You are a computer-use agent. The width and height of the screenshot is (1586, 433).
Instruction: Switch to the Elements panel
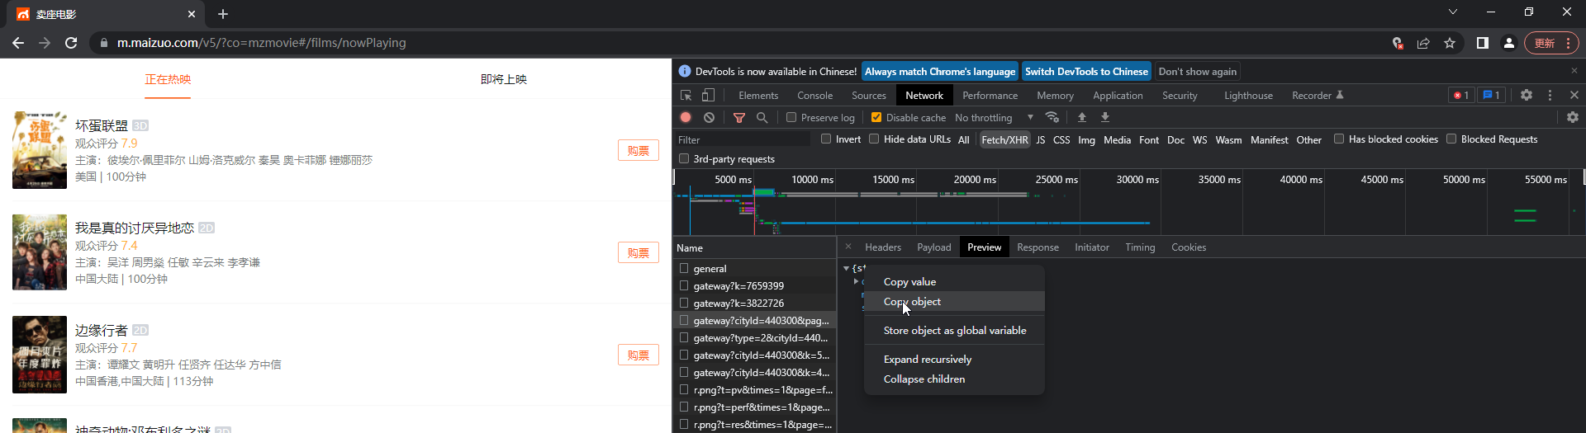(758, 96)
